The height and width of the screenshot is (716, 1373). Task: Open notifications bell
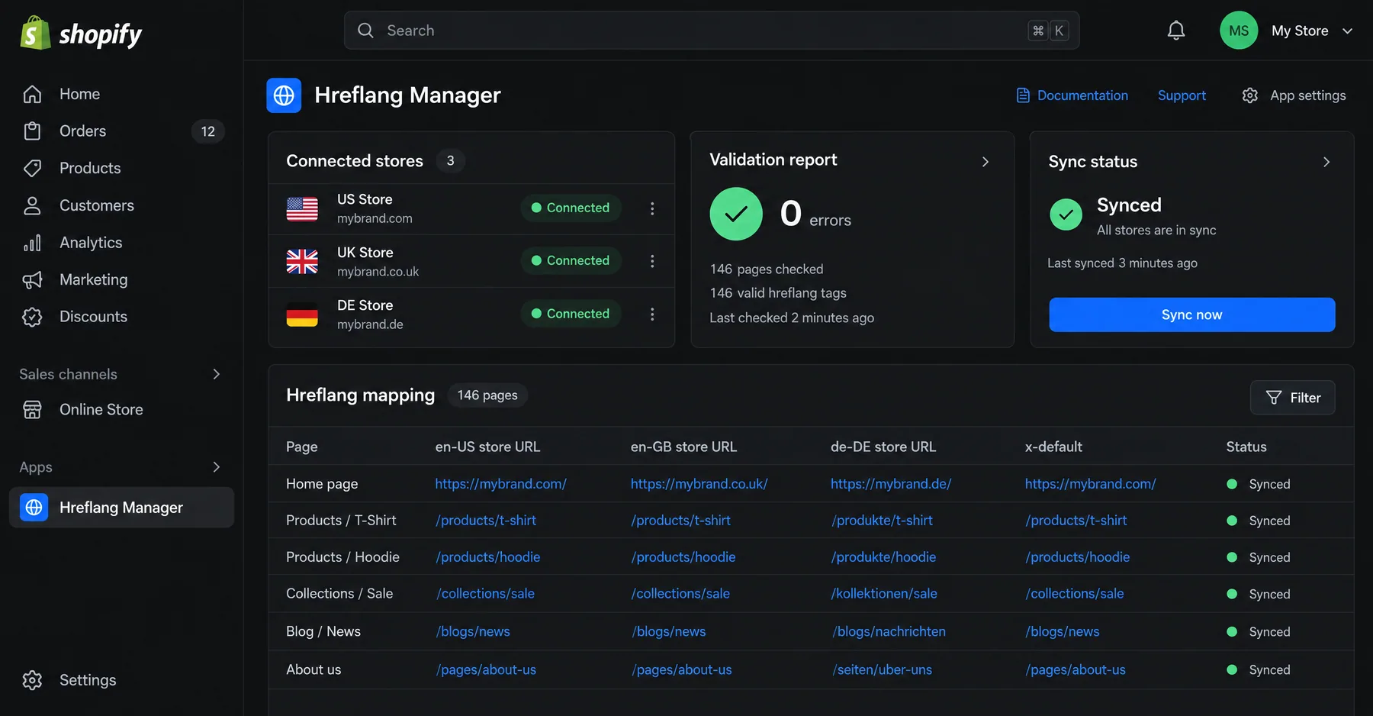pyautogui.click(x=1176, y=31)
